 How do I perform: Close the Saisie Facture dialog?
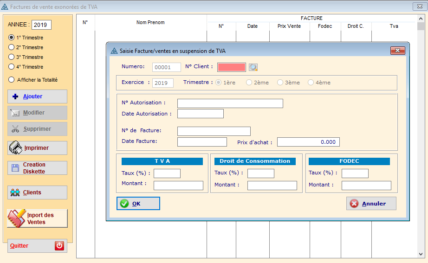[398, 51]
